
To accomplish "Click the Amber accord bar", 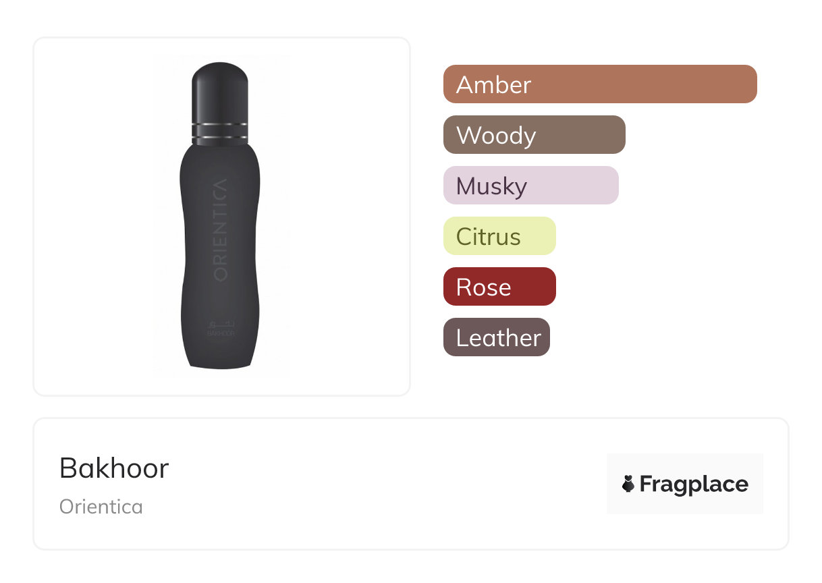I will pyautogui.click(x=599, y=84).
